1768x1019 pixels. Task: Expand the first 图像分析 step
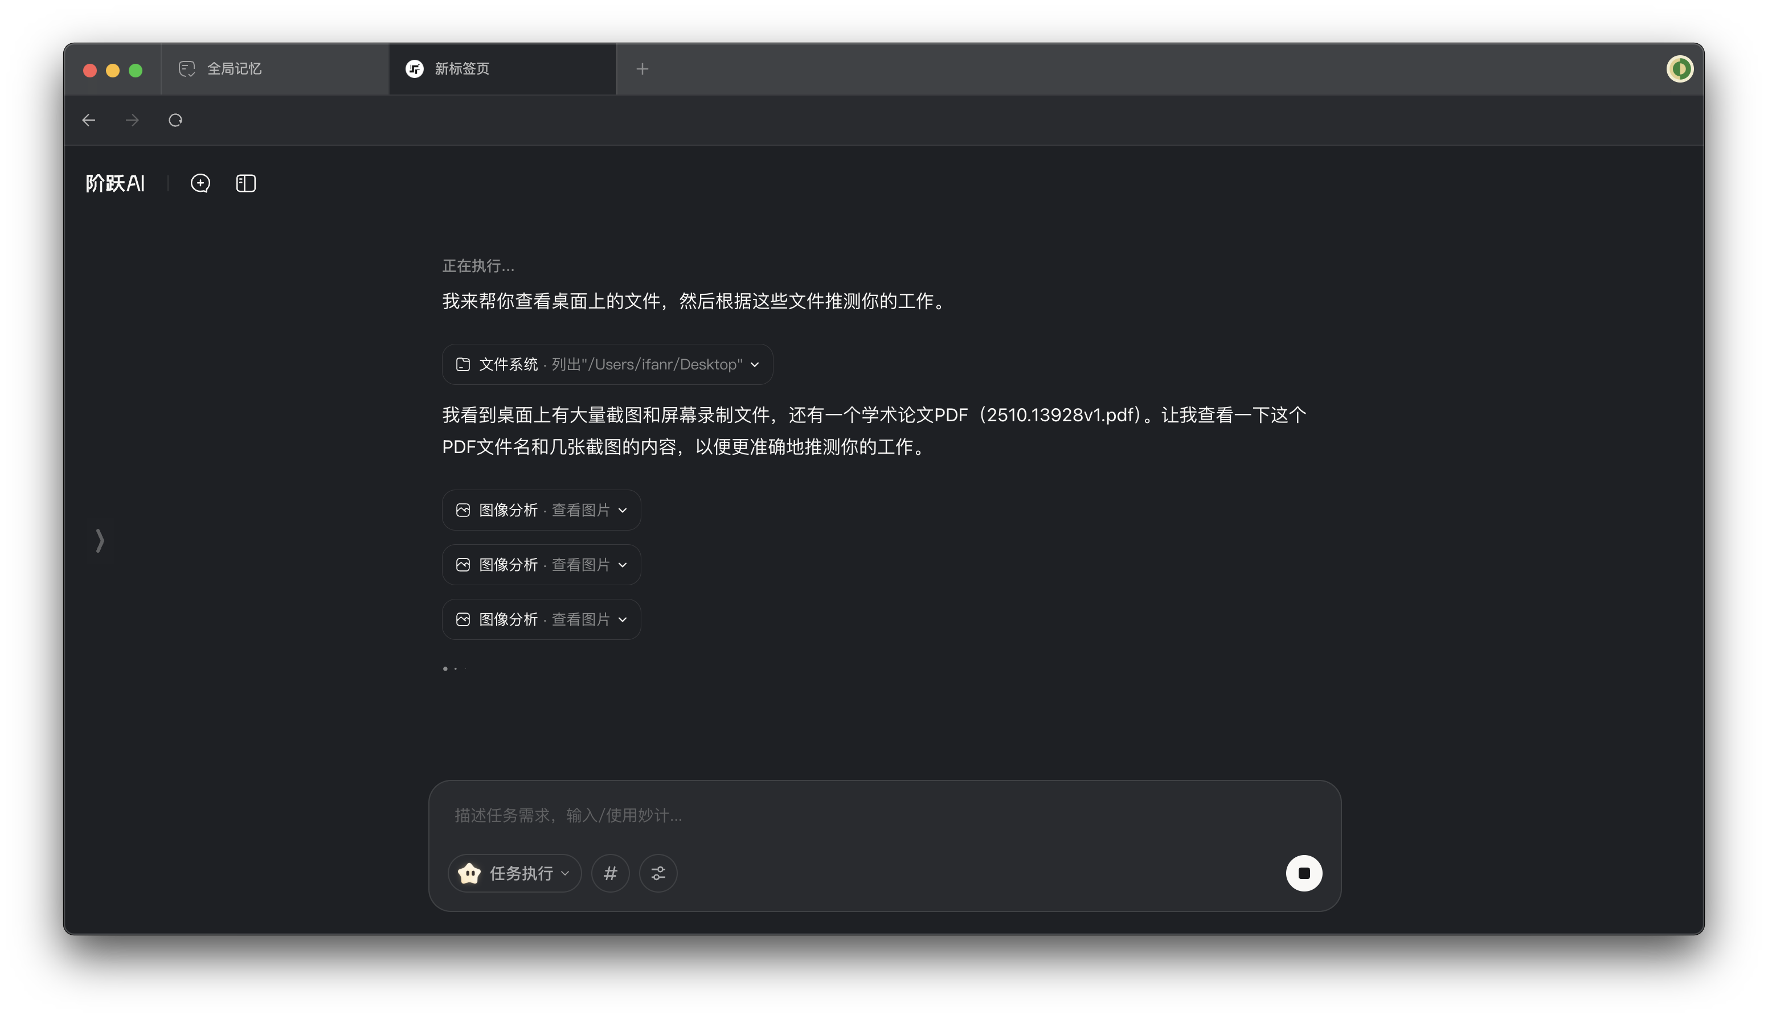[x=541, y=510]
